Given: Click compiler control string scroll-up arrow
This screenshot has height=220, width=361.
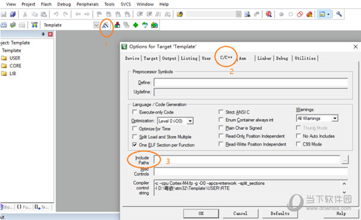Looking at the screenshot, I should tap(344, 184).
